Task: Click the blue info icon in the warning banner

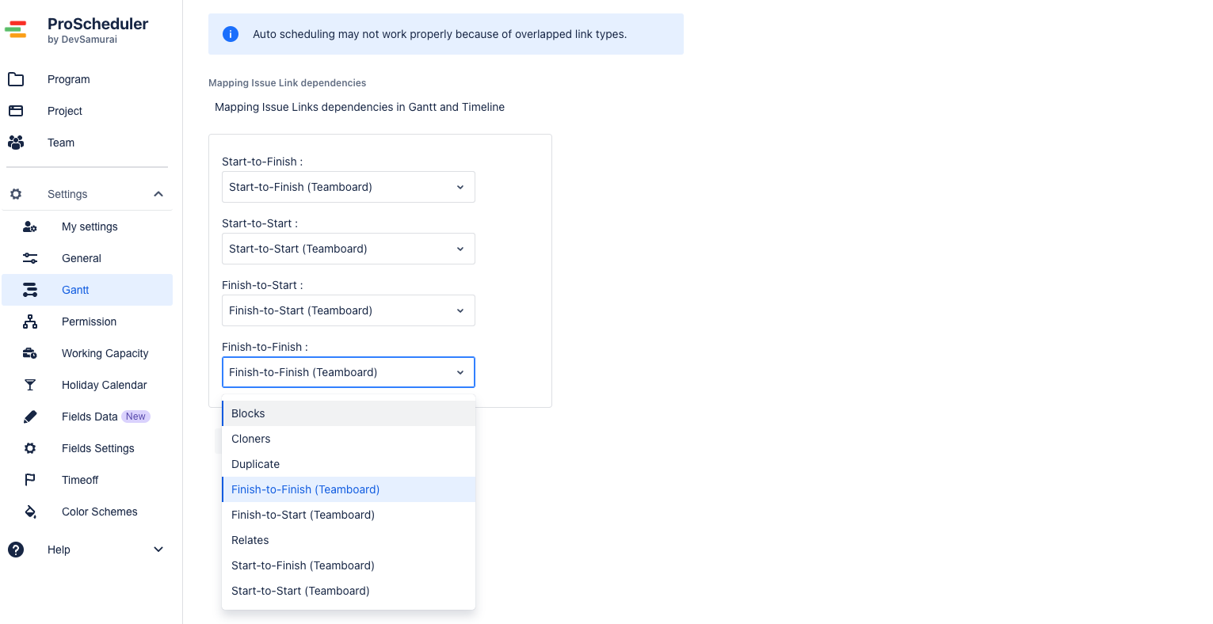Action: pos(231,34)
